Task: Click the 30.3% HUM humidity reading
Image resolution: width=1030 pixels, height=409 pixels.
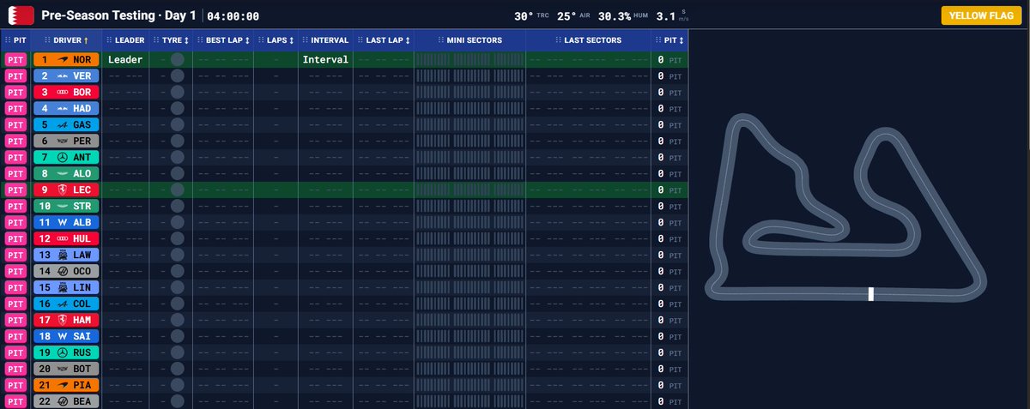Action: coord(622,16)
